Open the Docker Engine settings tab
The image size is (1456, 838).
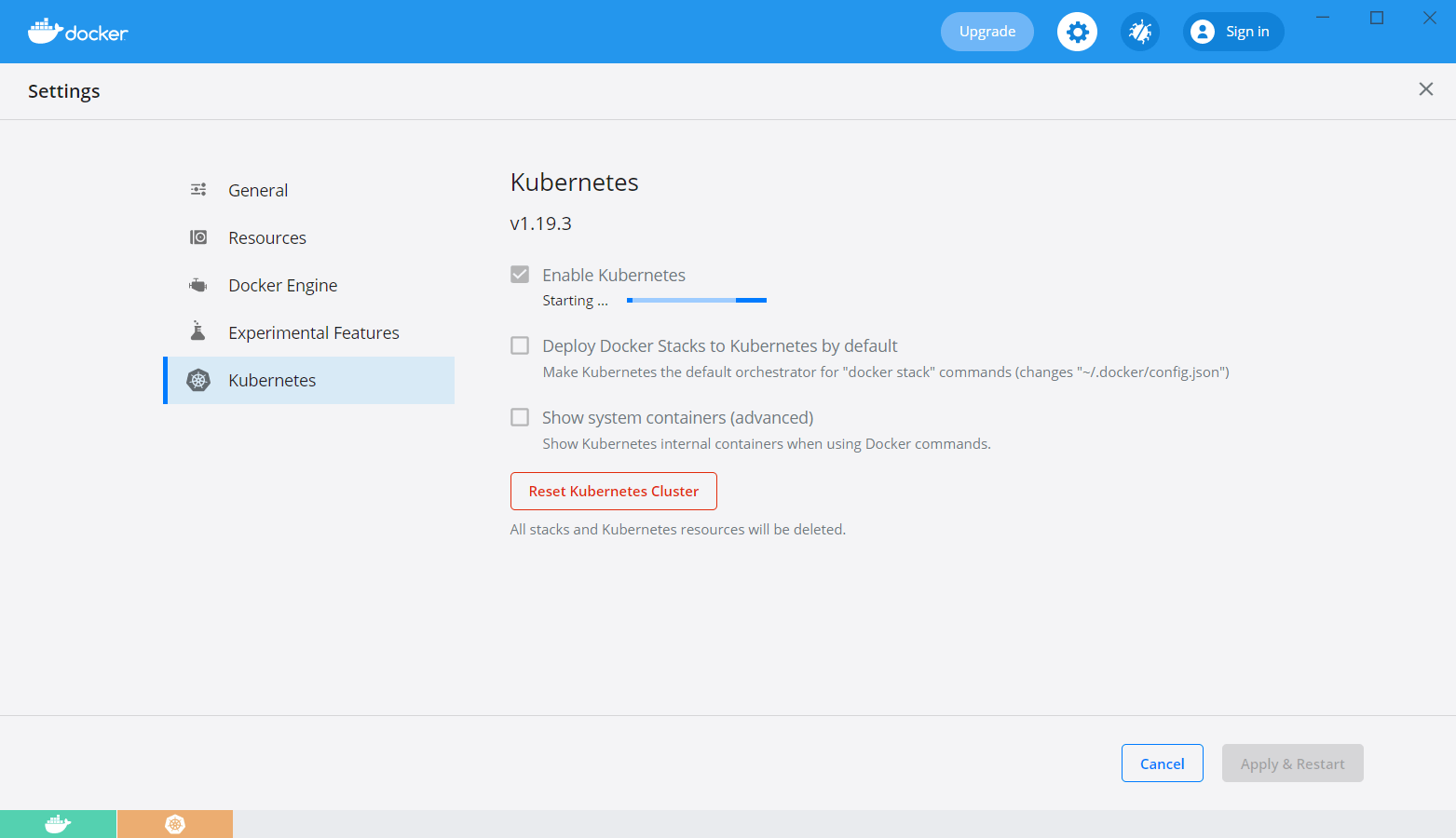[309, 285]
